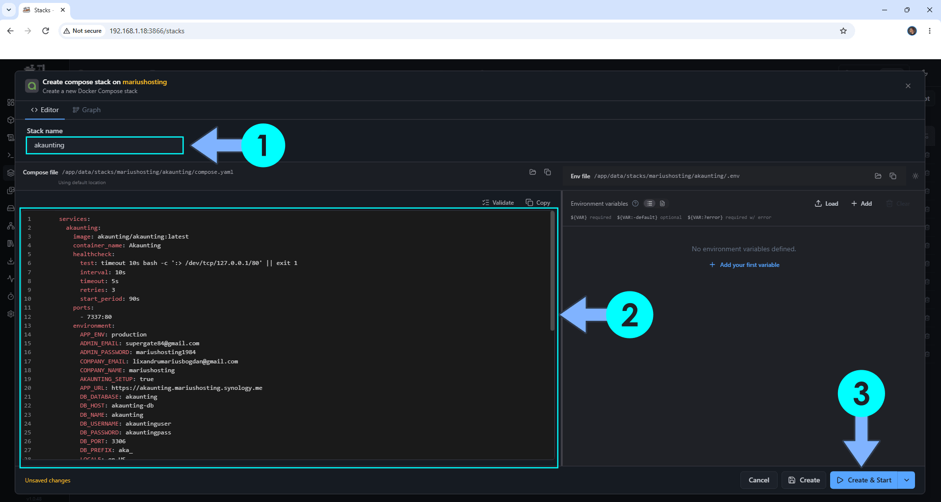
Task: Open the tab search dropdown arrow
Action: (9, 10)
